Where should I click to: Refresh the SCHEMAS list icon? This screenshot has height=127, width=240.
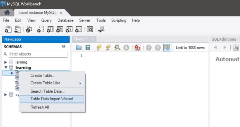pos(64,47)
